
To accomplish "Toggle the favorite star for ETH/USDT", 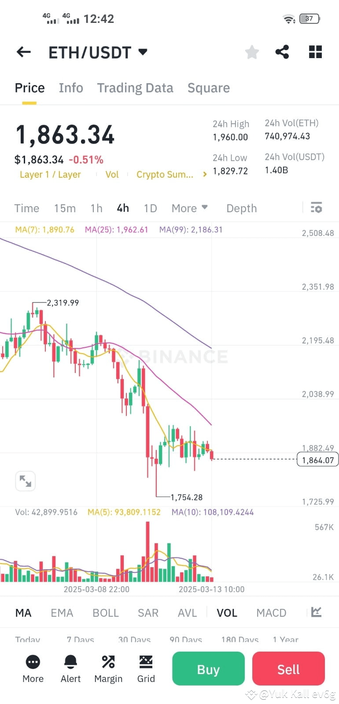I will 251,52.
